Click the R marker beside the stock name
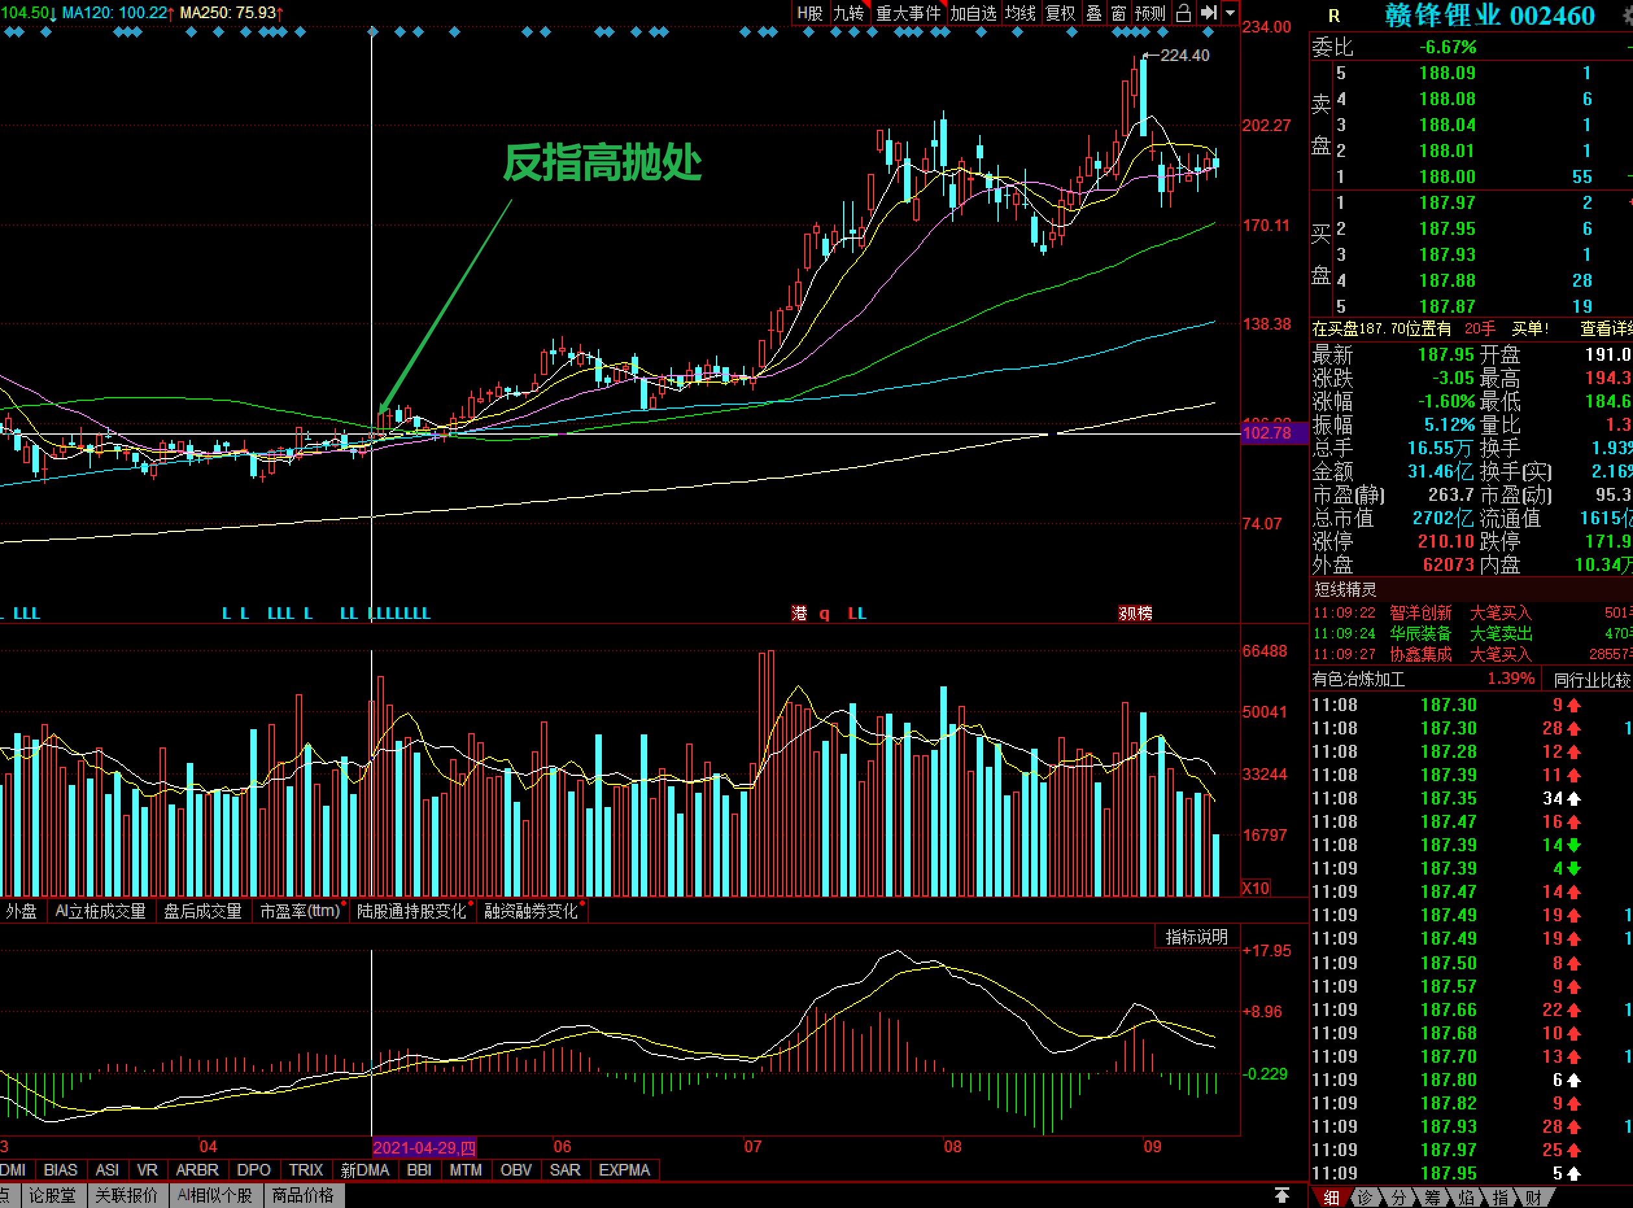The height and width of the screenshot is (1208, 1633). (x=1334, y=16)
